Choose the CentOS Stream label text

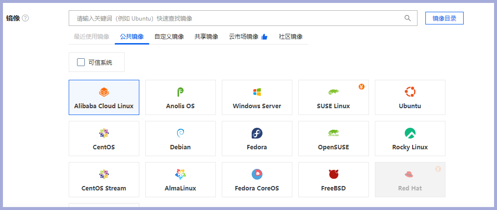click(104, 188)
